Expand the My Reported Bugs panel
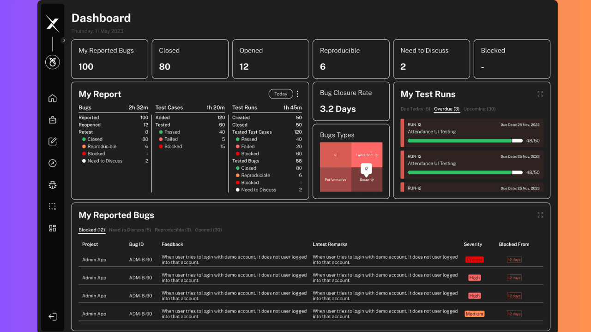Viewport: 591px width, 332px height. coord(540,215)
